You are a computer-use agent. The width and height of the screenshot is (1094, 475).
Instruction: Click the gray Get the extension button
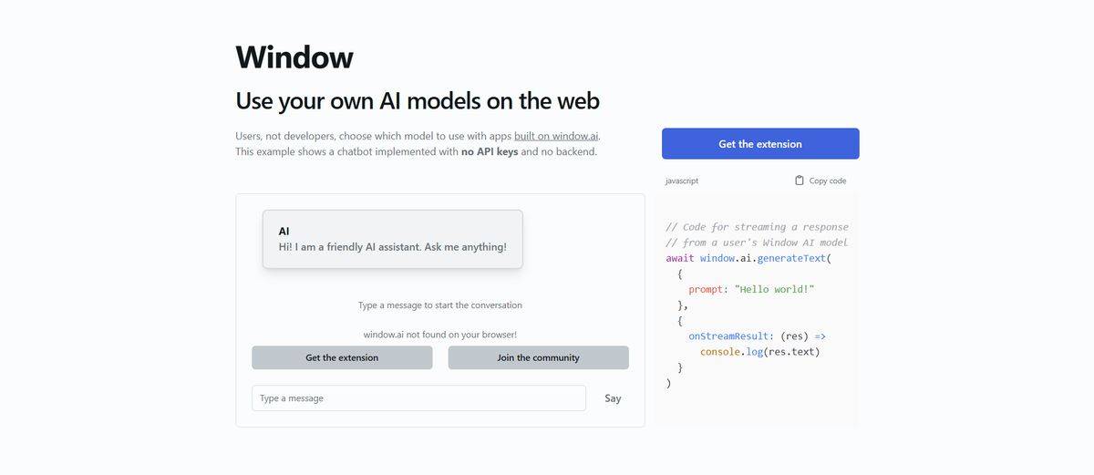(x=342, y=357)
